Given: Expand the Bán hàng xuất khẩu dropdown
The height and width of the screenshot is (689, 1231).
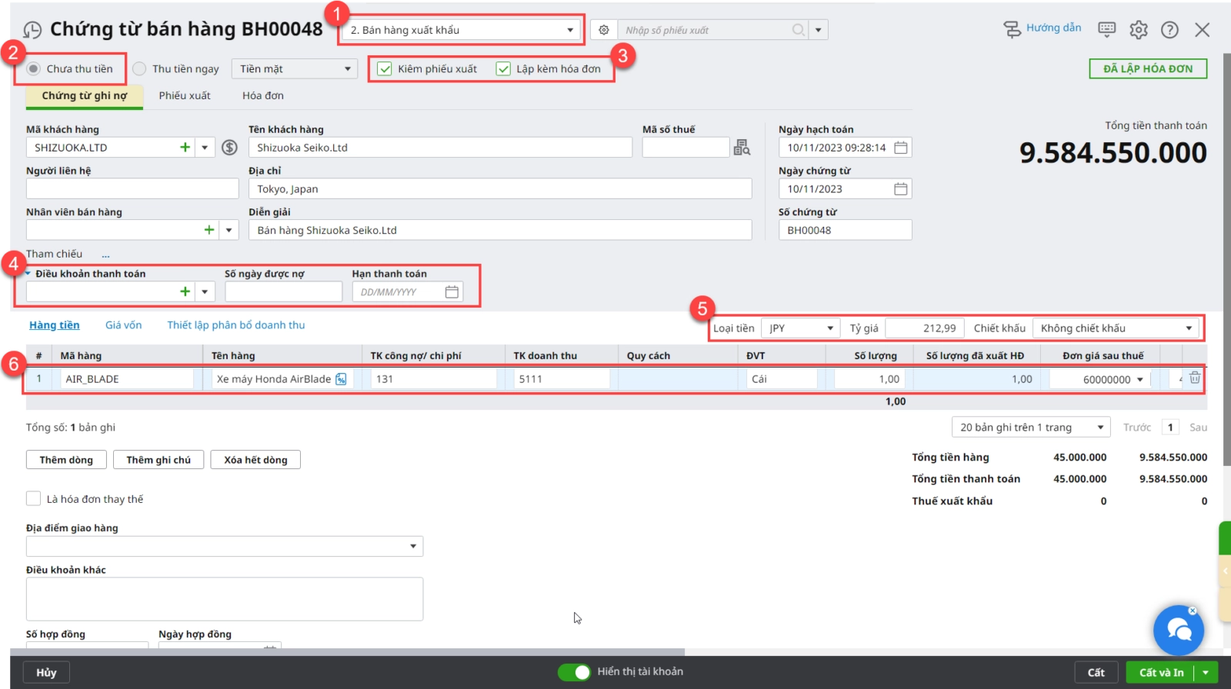Looking at the screenshot, I should point(569,30).
